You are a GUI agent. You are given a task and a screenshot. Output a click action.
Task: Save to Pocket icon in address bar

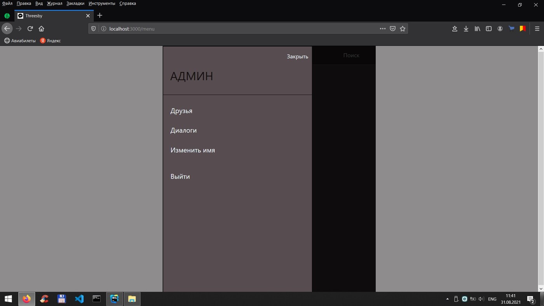392,29
